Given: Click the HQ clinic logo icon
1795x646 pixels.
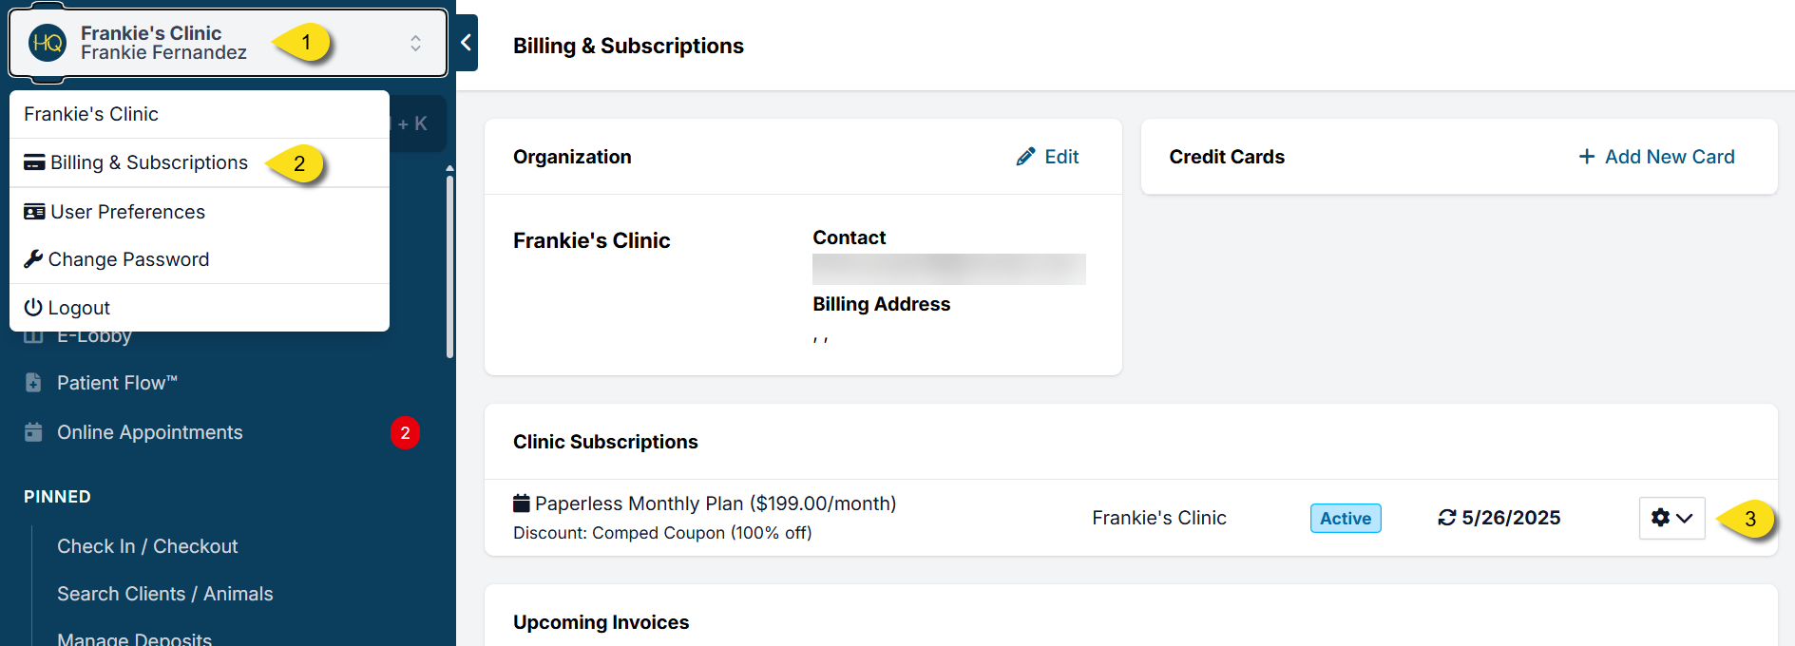Looking at the screenshot, I should (x=48, y=43).
